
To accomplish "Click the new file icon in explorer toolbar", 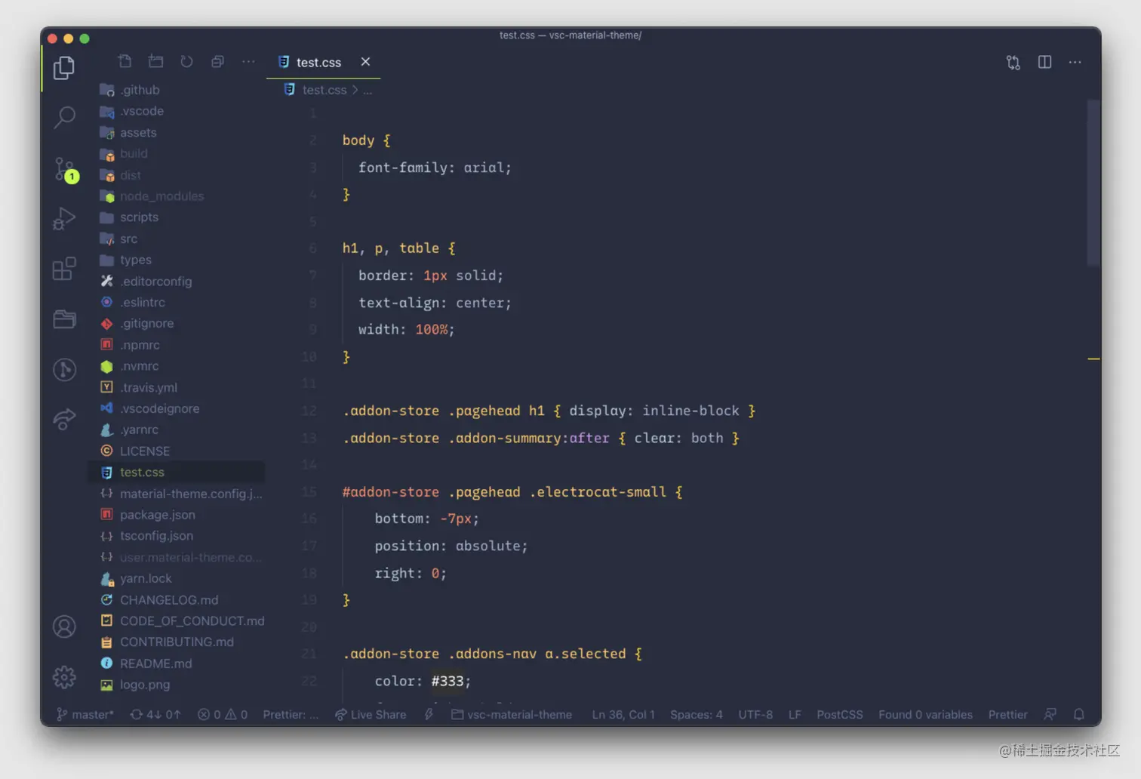I will (125, 62).
